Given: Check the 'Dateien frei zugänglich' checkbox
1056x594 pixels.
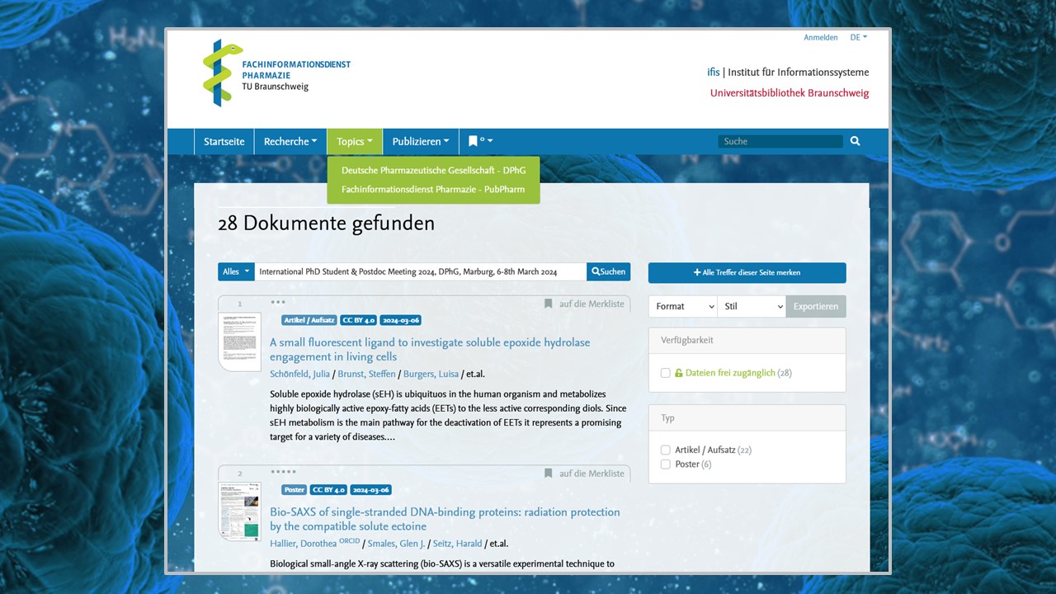Looking at the screenshot, I should (x=666, y=373).
